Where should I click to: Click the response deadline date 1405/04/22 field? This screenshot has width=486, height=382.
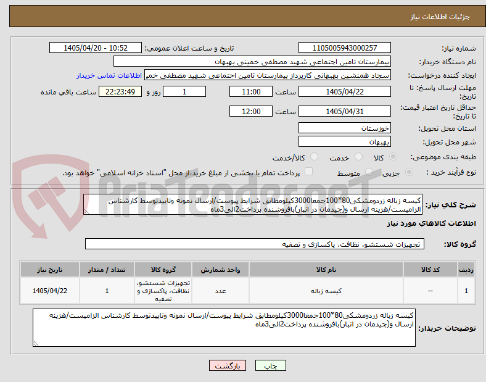tap(345, 91)
